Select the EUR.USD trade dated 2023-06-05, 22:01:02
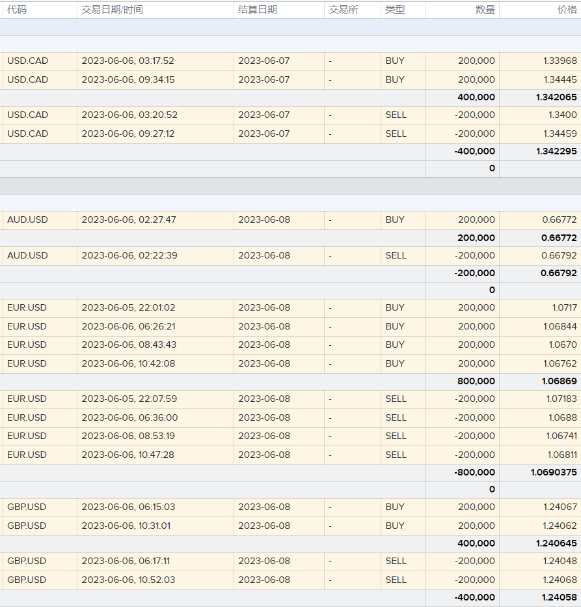The image size is (581, 607). (x=128, y=308)
